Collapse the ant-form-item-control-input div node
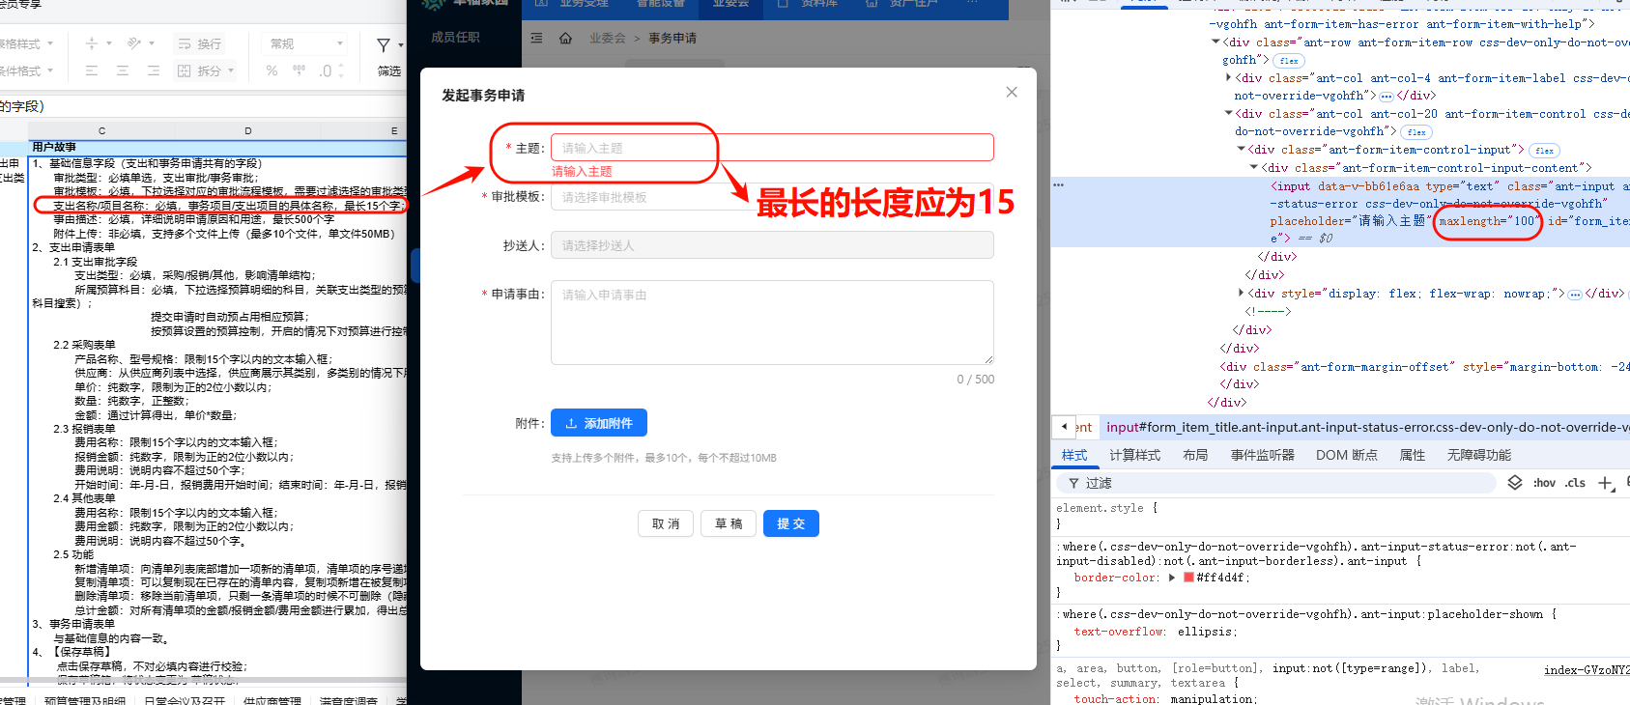Viewport: 1630px width, 705px height. [1242, 150]
